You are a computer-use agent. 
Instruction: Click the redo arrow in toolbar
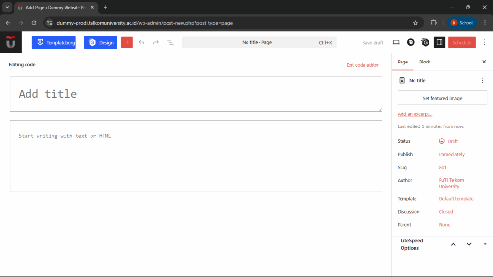(x=156, y=42)
